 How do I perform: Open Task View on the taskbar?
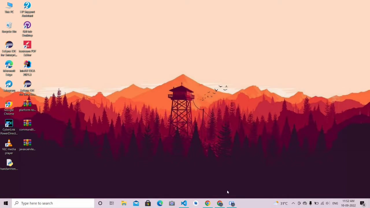112,203
